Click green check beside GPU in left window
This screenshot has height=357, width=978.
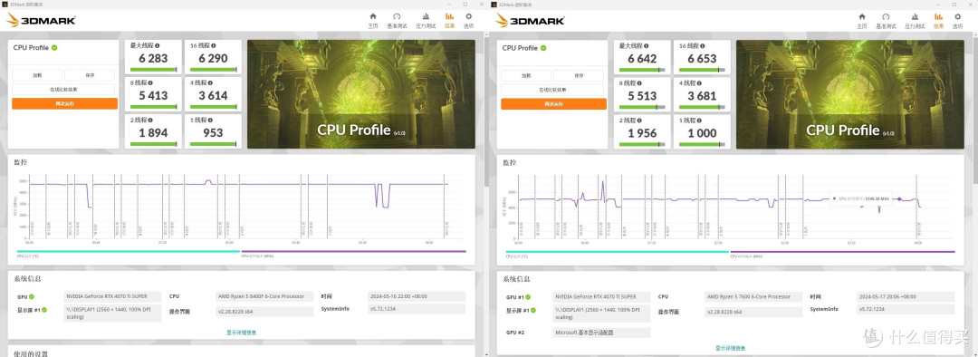[31, 297]
